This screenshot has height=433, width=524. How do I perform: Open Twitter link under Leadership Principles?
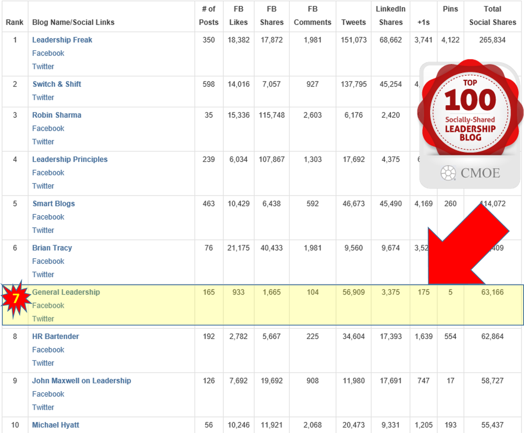(x=43, y=186)
